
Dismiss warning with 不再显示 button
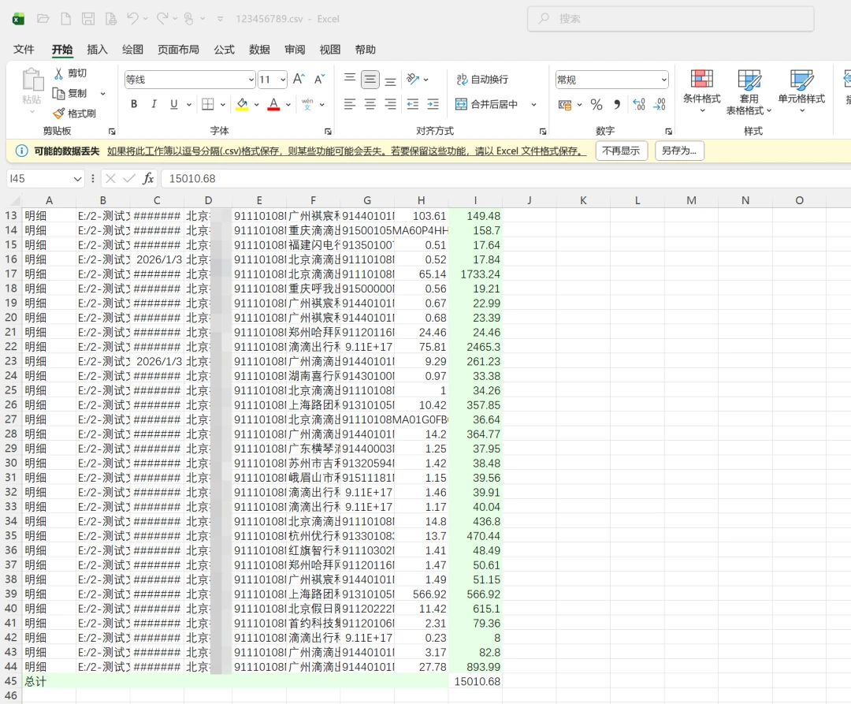621,151
